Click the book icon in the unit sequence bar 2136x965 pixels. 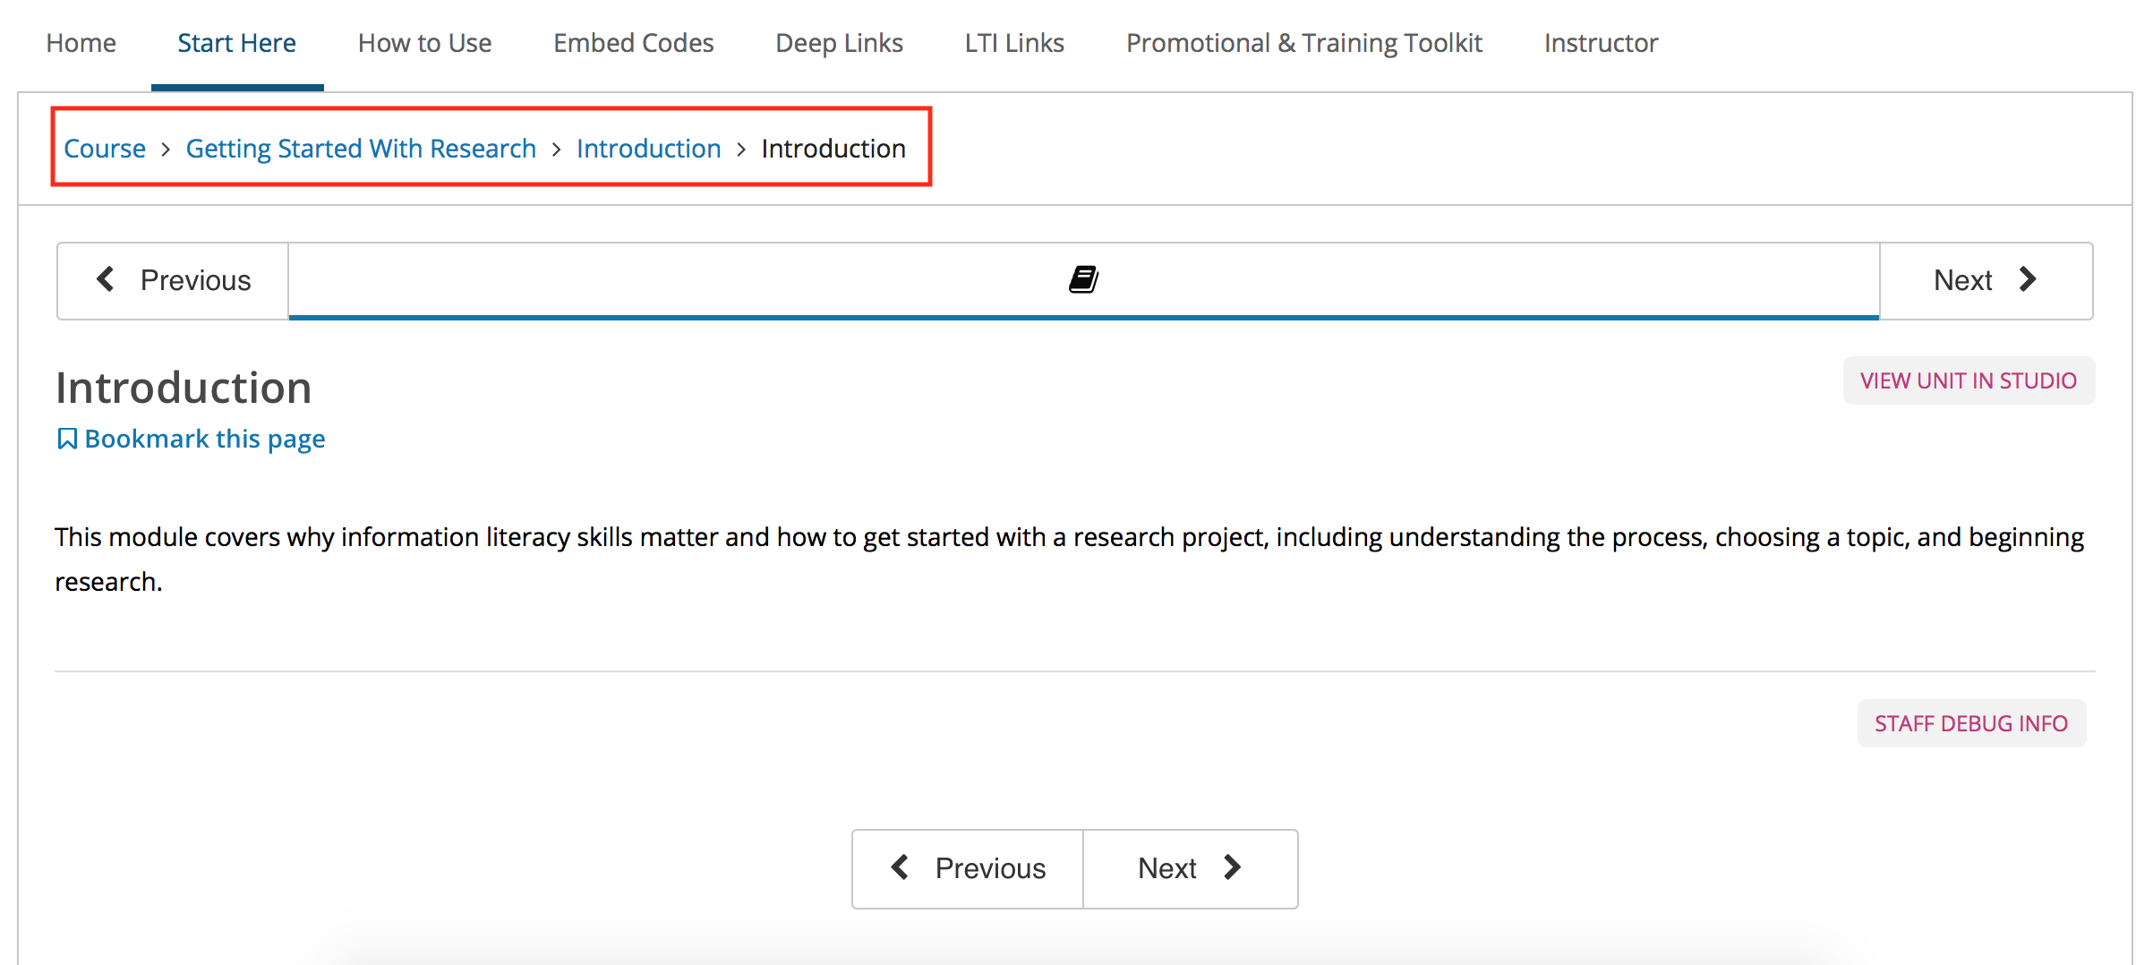click(1083, 279)
